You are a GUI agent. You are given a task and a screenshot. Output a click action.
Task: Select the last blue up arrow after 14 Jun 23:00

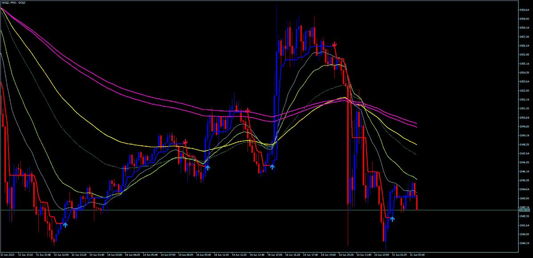point(392,219)
